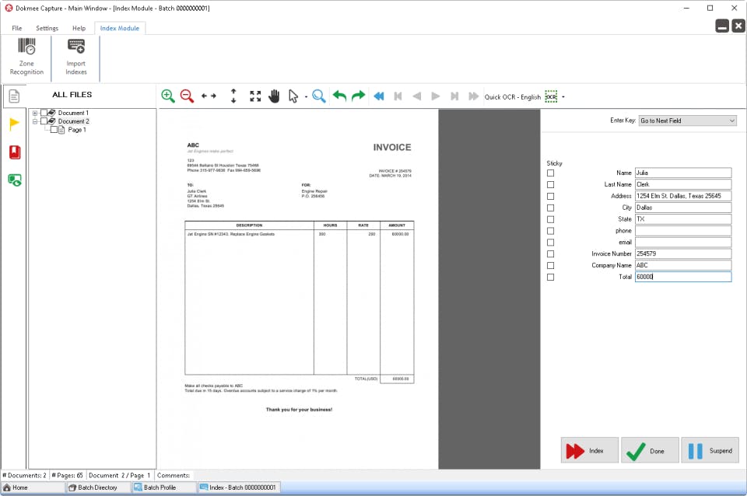
Task: Click the empty email input field
Action: pos(683,243)
